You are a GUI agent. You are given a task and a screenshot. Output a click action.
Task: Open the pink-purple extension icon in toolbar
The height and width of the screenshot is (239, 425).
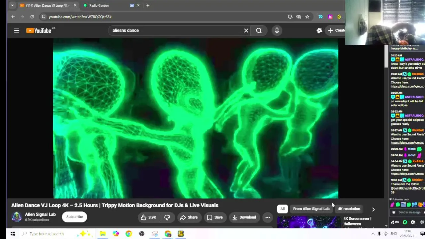pyautogui.click(x=330, y=17)
